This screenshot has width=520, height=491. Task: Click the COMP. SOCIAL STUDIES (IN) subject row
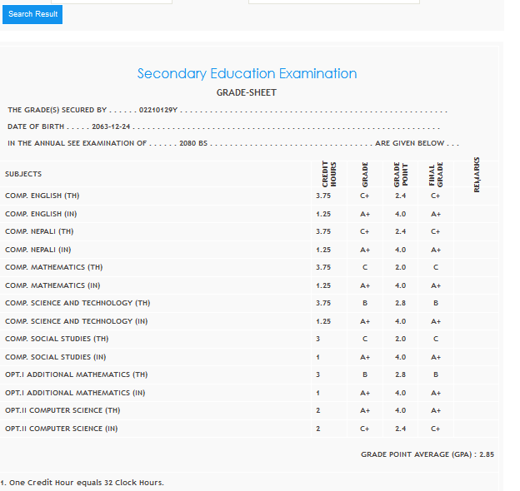(48, 357)
